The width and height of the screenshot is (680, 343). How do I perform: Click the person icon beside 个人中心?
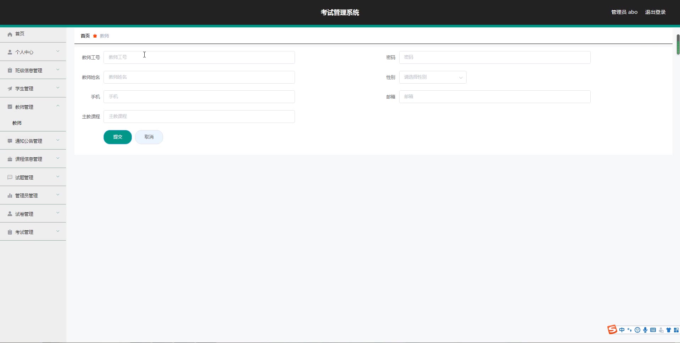coord(10,52)
